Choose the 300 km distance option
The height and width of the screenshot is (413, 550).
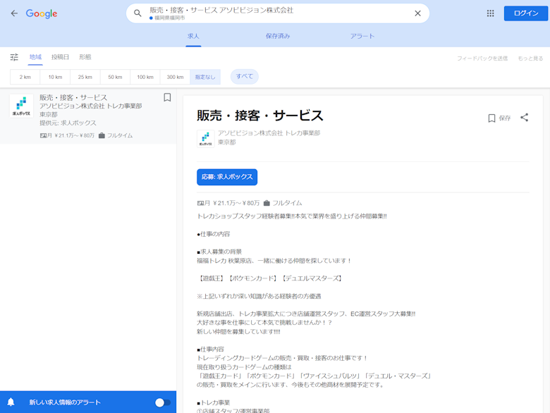pos(175,77)
